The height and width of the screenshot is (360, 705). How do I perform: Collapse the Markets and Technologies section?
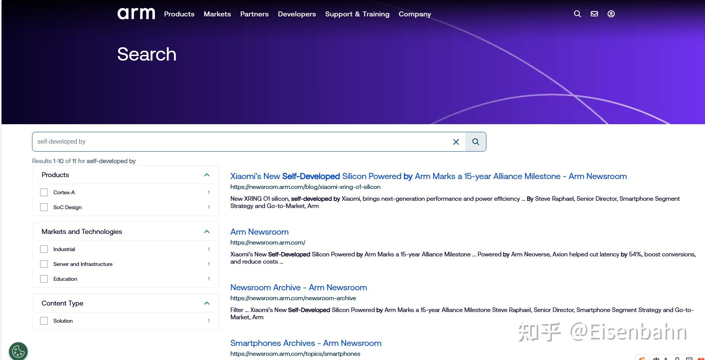[207, 232]
